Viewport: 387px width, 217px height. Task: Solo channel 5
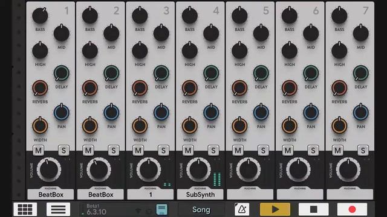point(263,150)
